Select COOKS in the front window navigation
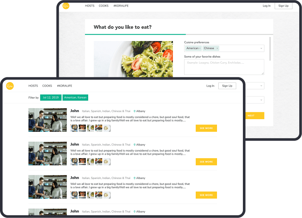This screenshot has width=302, height=218. [x=47, y=86]
